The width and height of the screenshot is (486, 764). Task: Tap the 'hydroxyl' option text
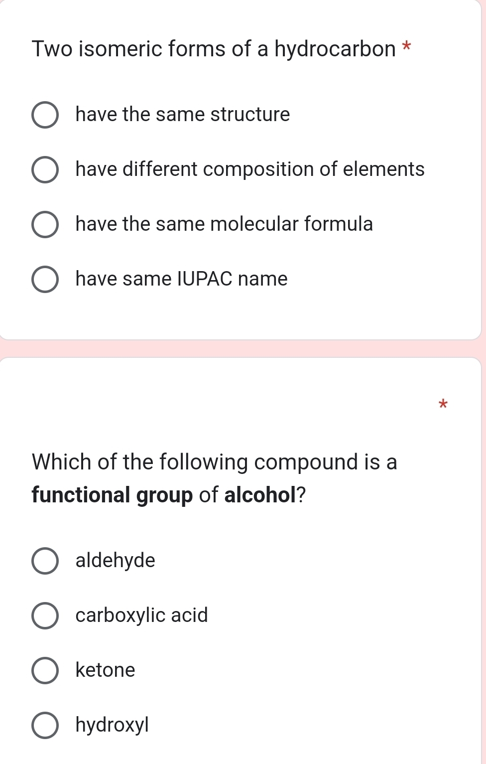click(x=112, y=725)
